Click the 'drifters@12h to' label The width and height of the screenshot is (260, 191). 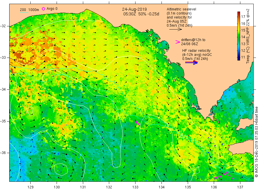pyautogui.click(x=193, y=40)
